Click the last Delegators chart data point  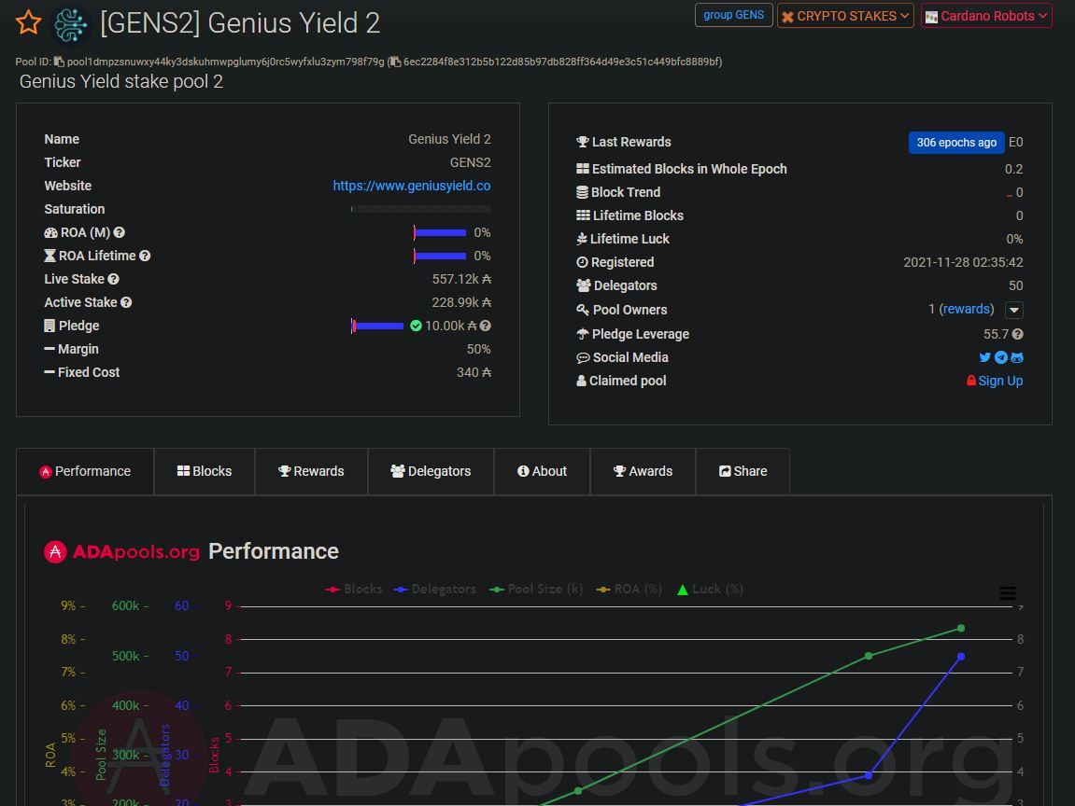pos(961,656)
